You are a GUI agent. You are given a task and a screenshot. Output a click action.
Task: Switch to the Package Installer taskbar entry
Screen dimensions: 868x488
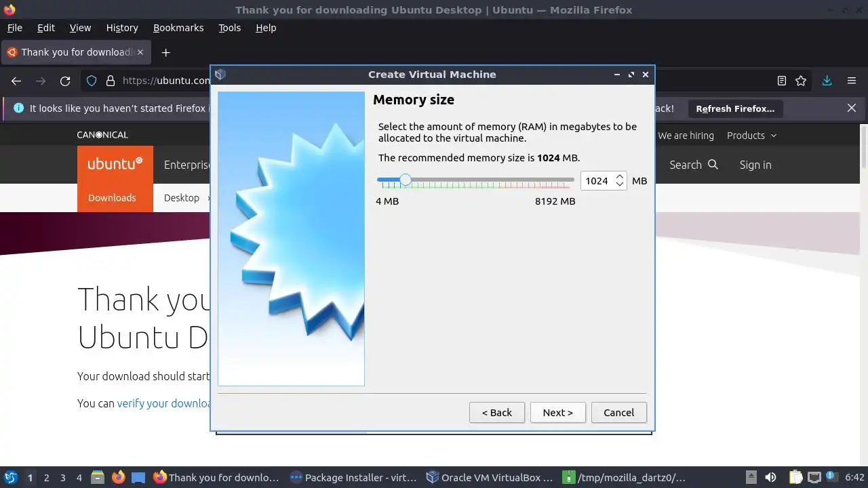click(x=353, y=478)
